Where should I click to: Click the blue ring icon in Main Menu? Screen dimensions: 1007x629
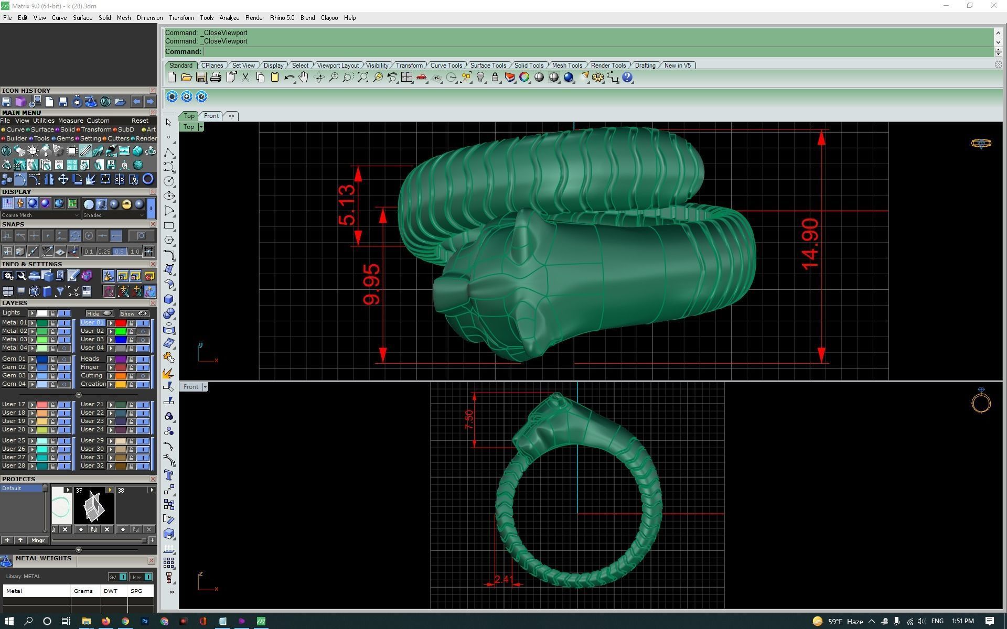148,179
